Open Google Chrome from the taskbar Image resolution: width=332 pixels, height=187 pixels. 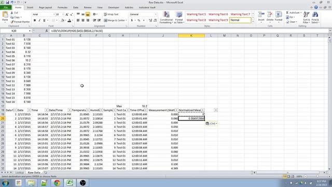pyautogui.click(x=57, y=183)
